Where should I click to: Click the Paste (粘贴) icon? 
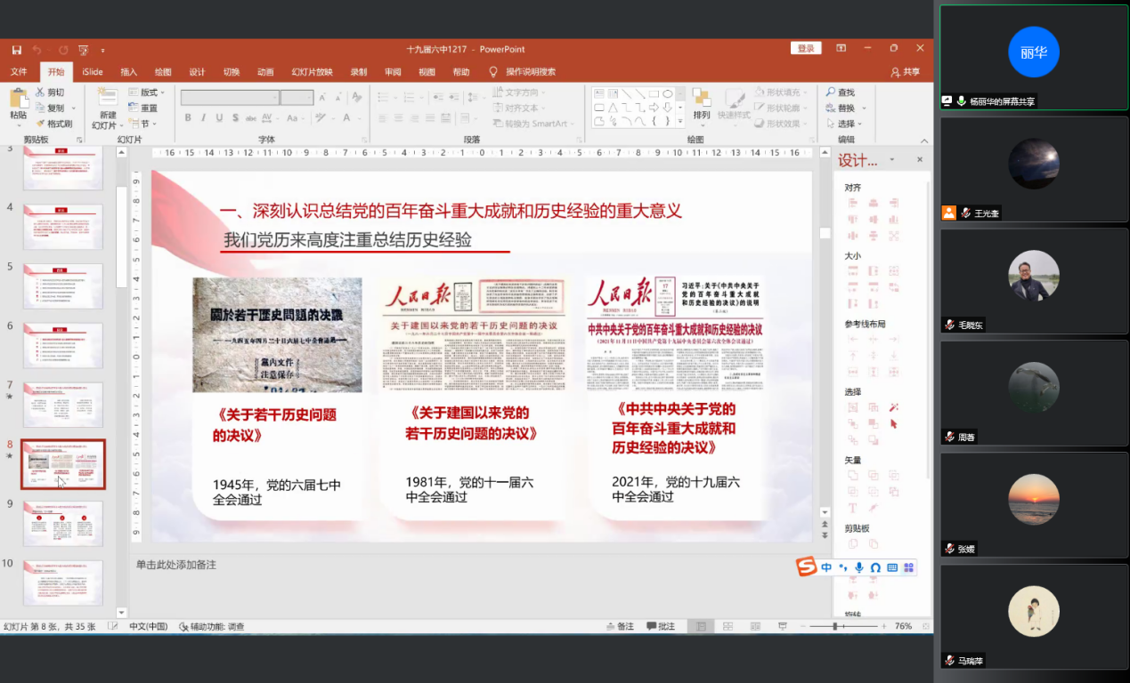18,100
